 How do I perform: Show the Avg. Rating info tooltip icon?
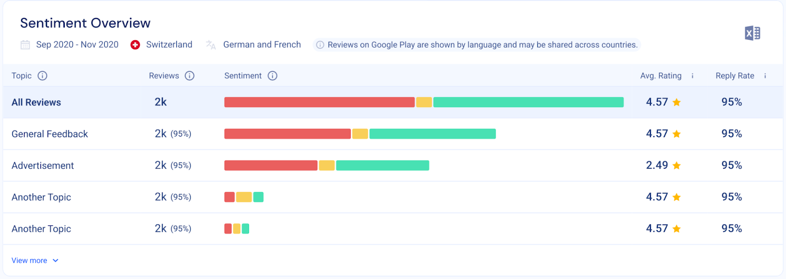click(693, 76)
